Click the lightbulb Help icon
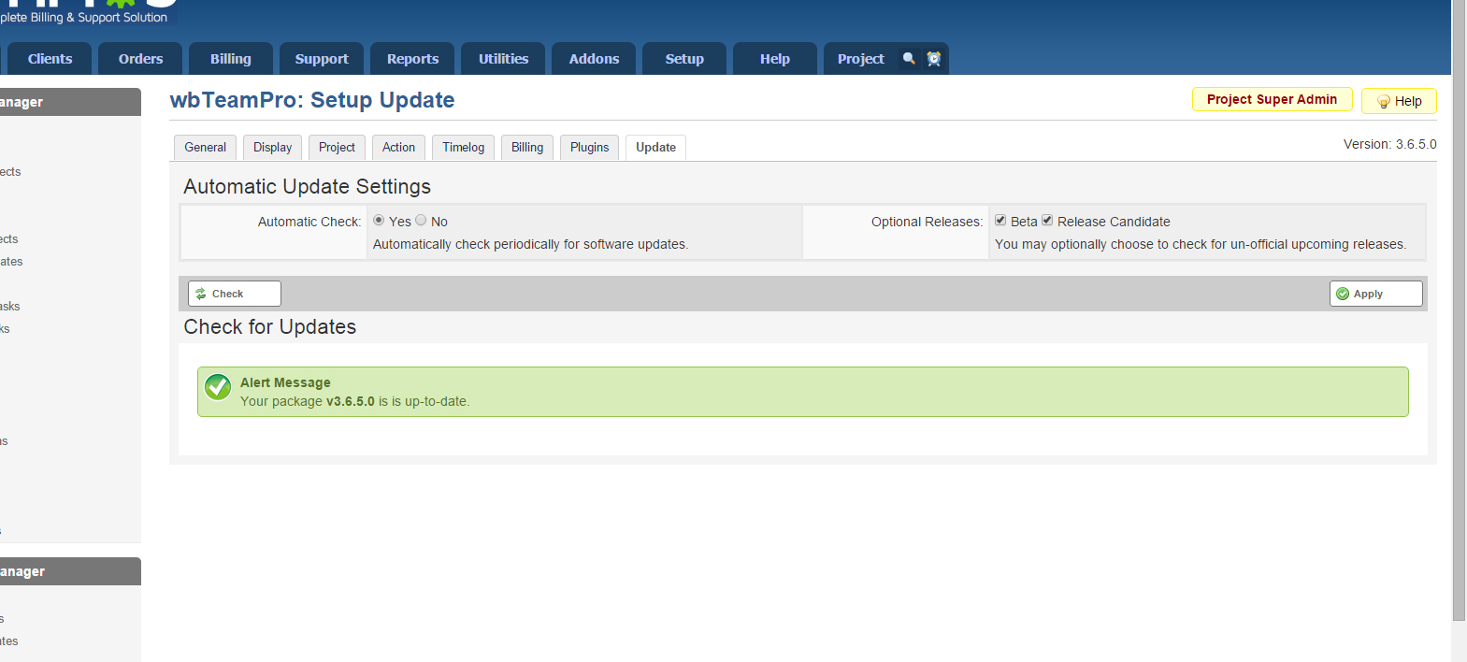Image resolution: width=1467 pixels, height=662 pixels. (1384, 101)
